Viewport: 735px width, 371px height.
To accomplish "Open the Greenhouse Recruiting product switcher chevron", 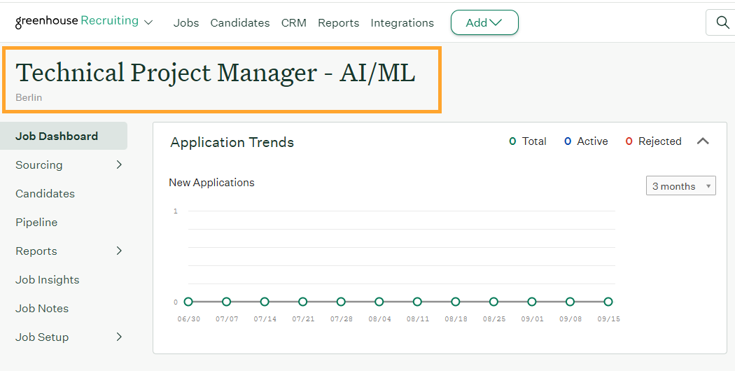I will pyautogui.click(x=148, y=22).
